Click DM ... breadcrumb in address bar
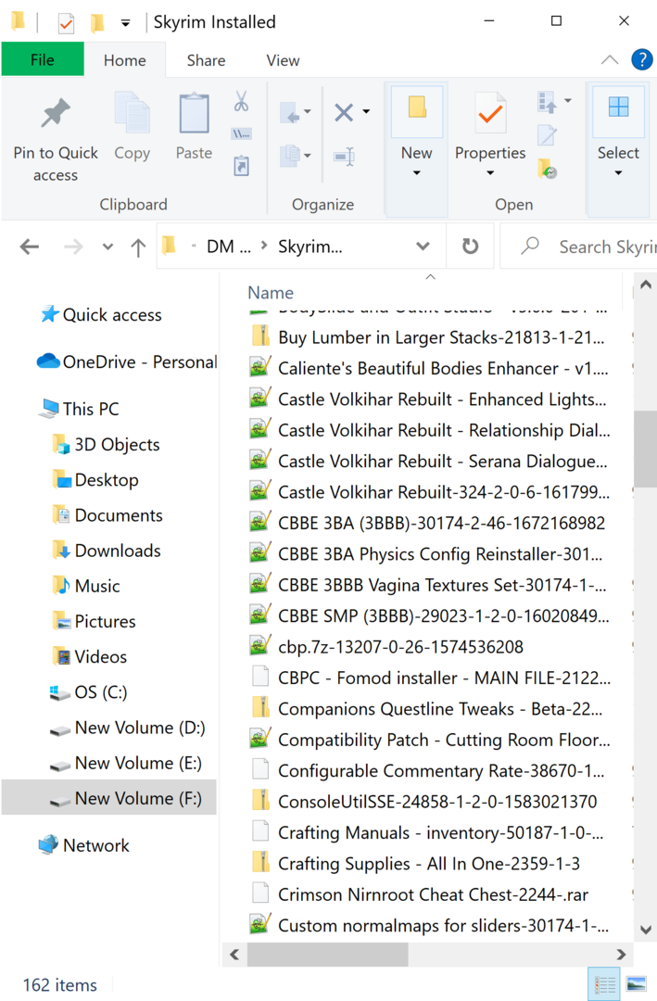 point(229,247)
